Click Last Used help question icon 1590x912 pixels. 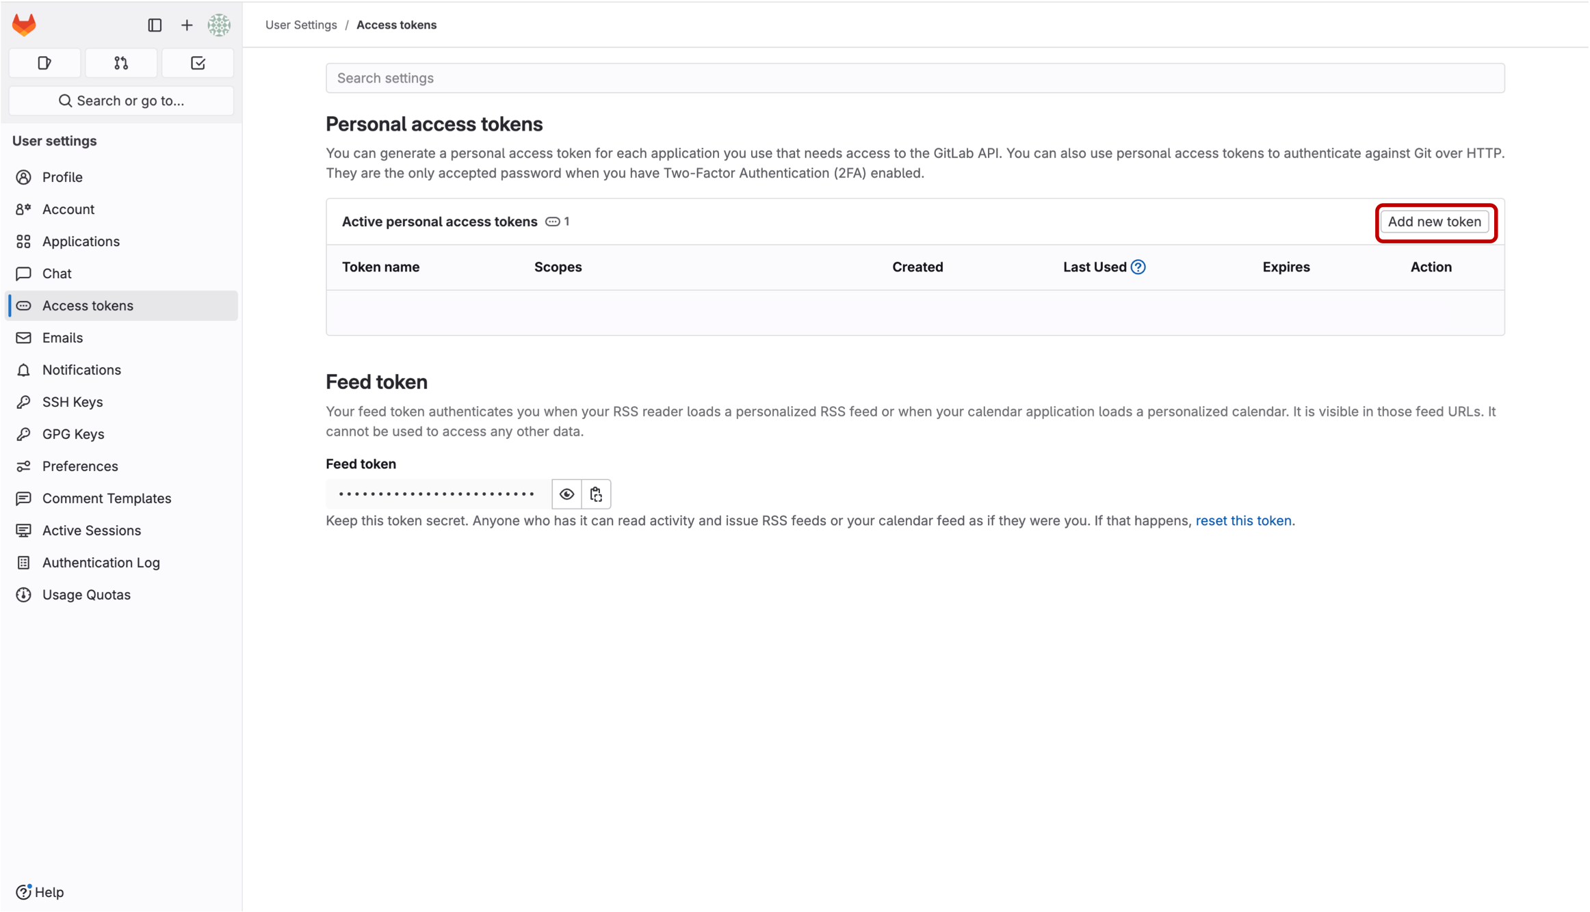point(1138,267)
